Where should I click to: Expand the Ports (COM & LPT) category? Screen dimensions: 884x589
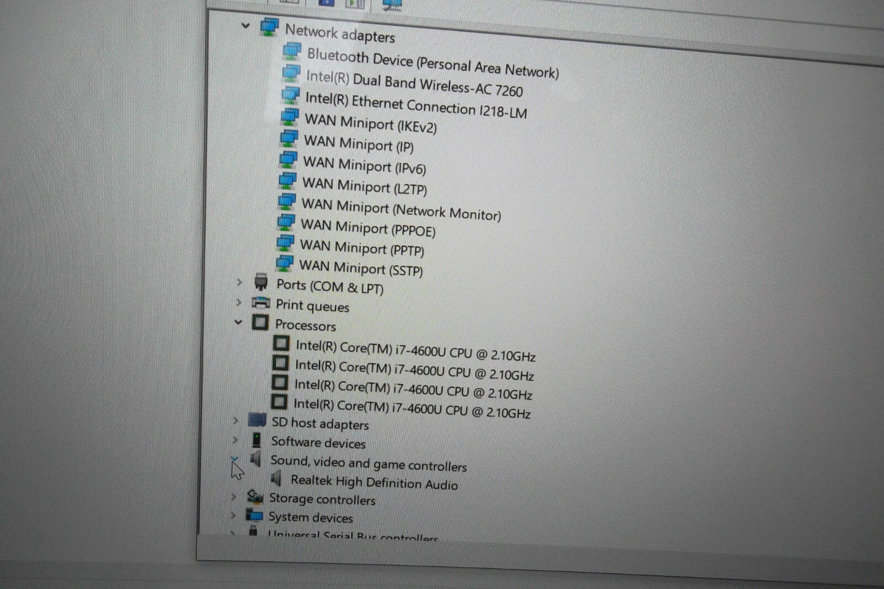click(239, 282)
